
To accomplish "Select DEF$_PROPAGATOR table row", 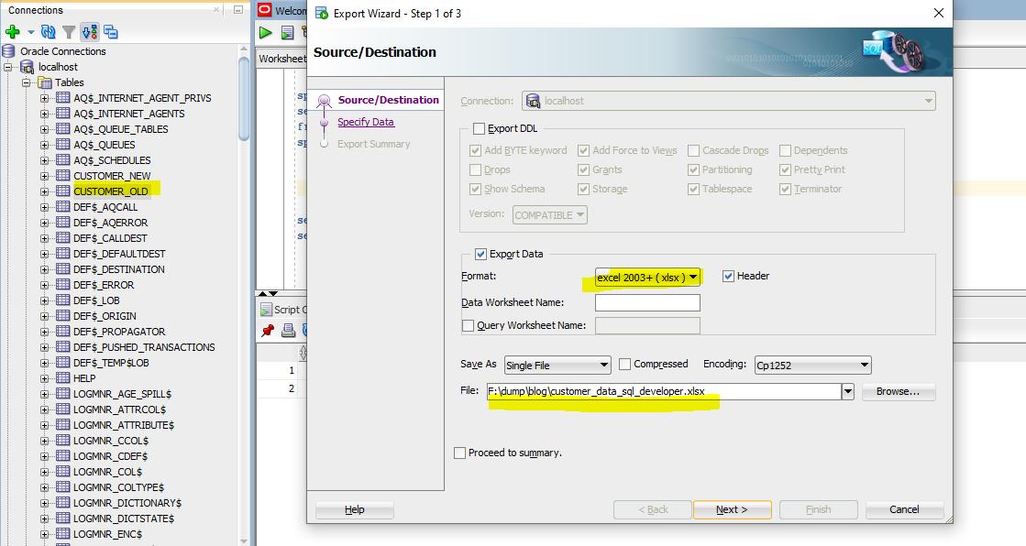I will pos(119,332).
